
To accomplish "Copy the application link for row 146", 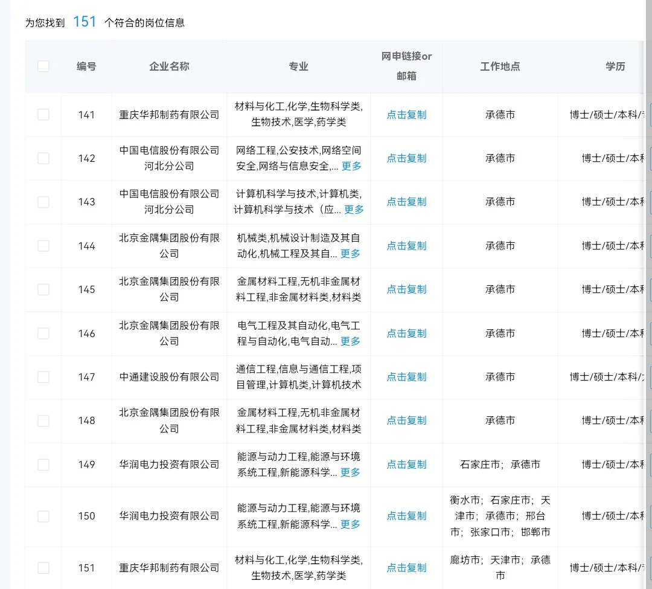I will point(407,333).
